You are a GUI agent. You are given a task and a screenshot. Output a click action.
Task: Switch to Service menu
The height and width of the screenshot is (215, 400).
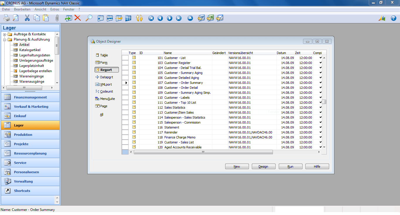point(30,163)
